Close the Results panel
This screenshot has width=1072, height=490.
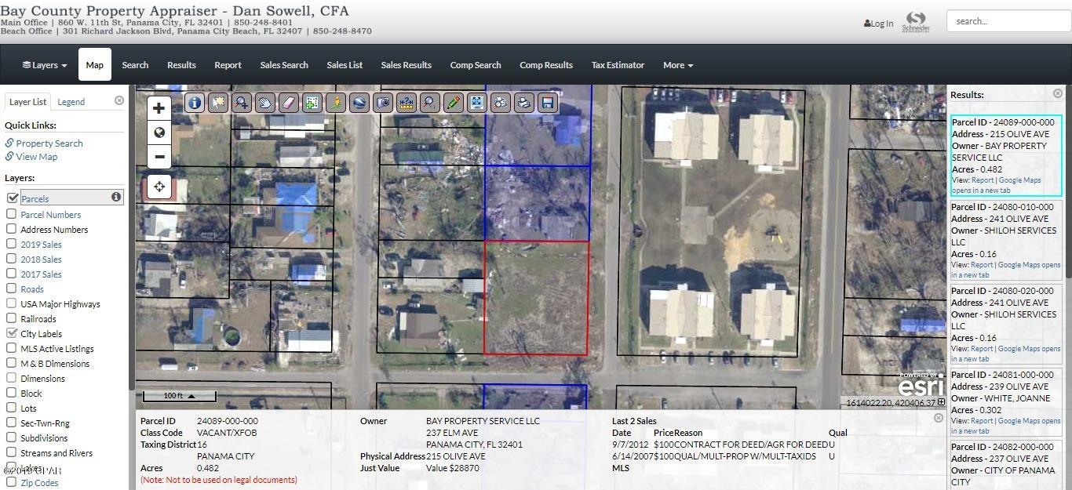[x=1058, y=93]
